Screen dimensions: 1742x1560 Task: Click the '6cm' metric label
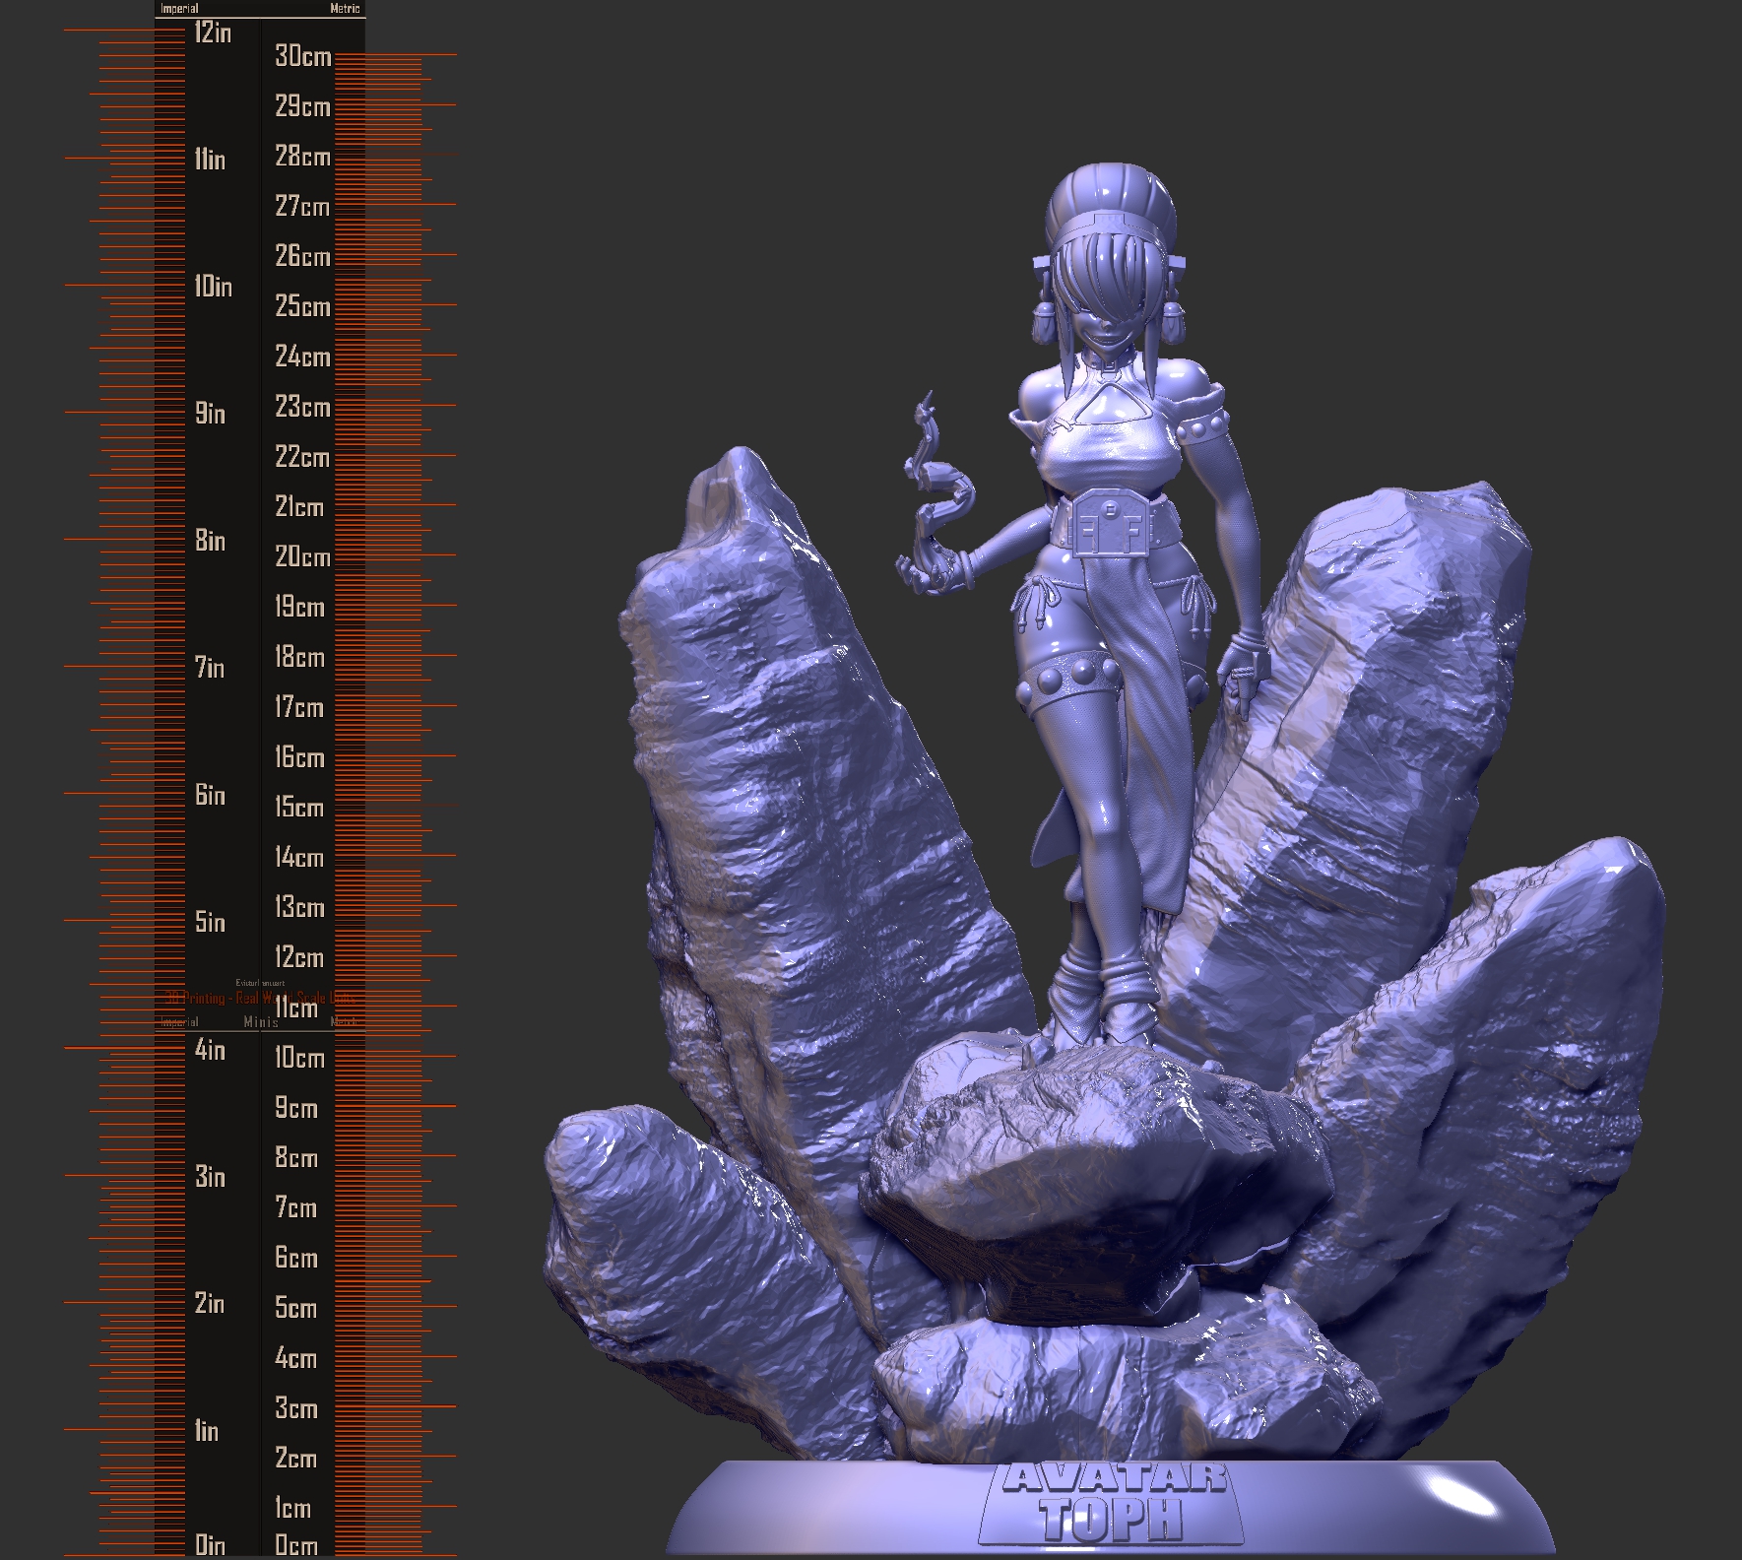pyautogui.click(x=296, y=1259)
